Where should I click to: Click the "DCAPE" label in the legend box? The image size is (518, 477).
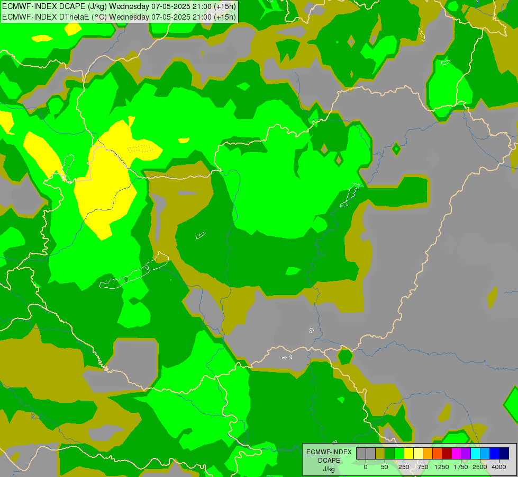(329, 461)
